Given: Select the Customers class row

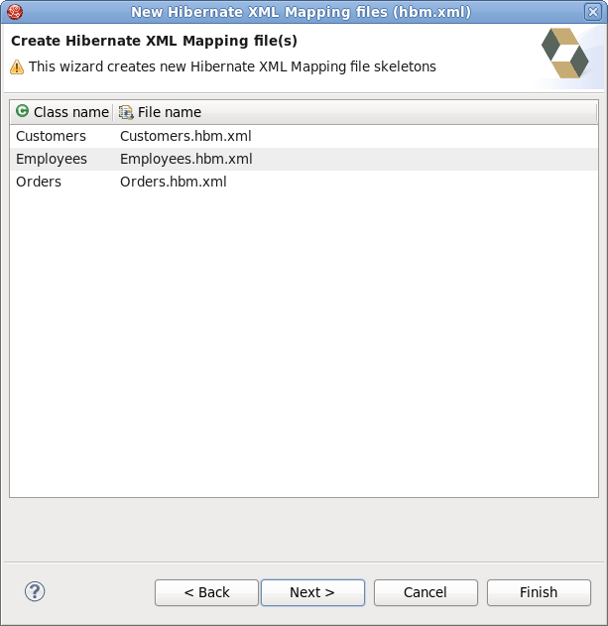Looking at the screenshot, I should tap(52, 136).
